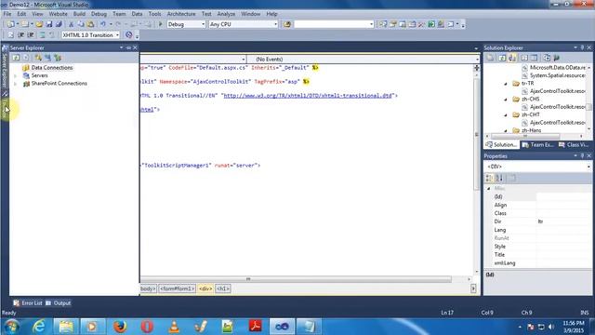Click the Connect to Server icon
The height and width of the screenshot is (335, 595).
[47, 58]
